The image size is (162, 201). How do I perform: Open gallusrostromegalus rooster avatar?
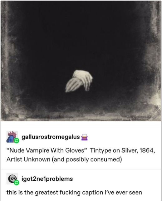12,137
